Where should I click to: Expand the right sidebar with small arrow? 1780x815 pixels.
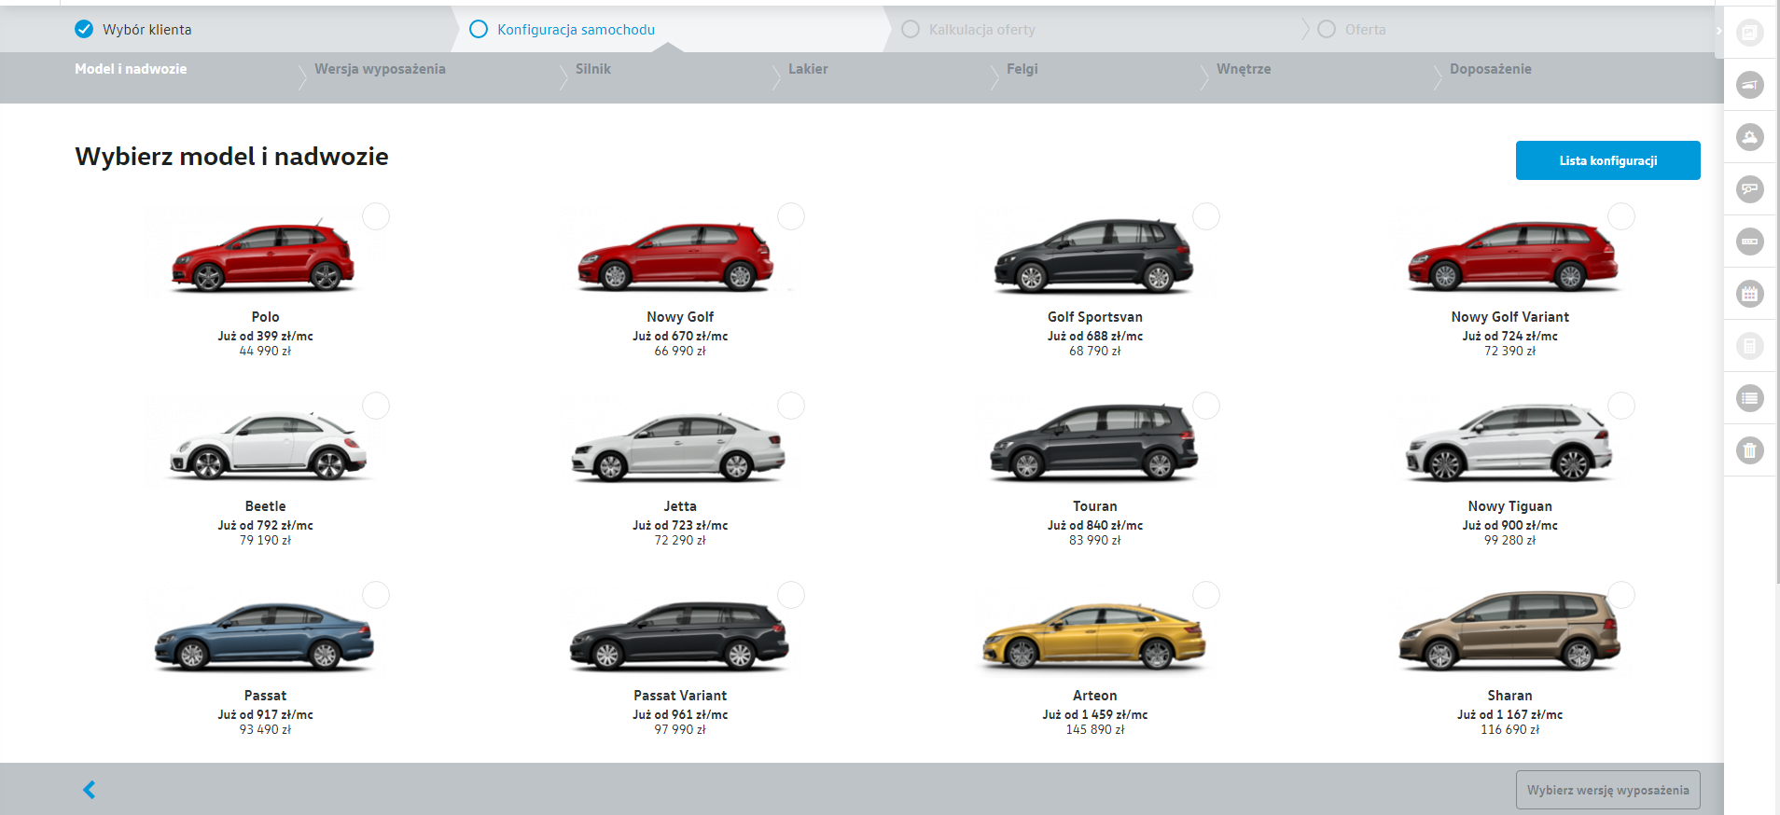point(1718,31)
